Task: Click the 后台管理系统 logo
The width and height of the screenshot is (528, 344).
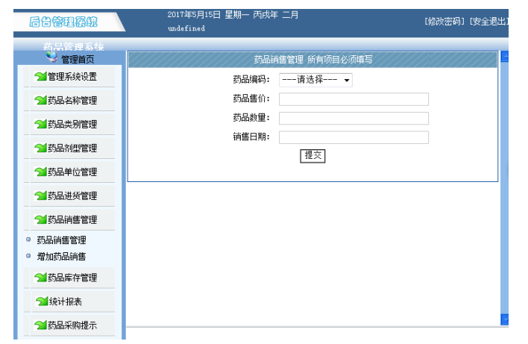Action: point(63,22)
